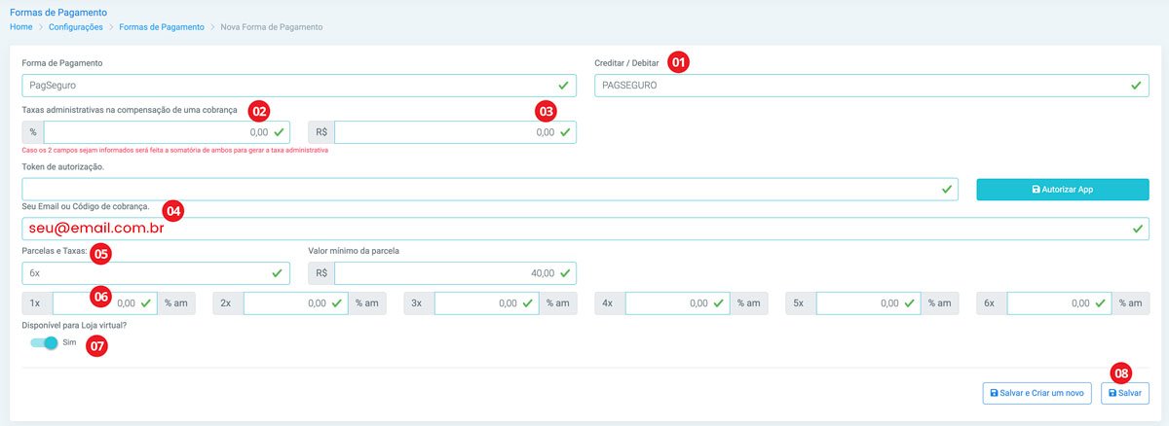Click green checkmark in Token de autorização field
Screen dimensions: 1169x426
click(x=947, y=190)
